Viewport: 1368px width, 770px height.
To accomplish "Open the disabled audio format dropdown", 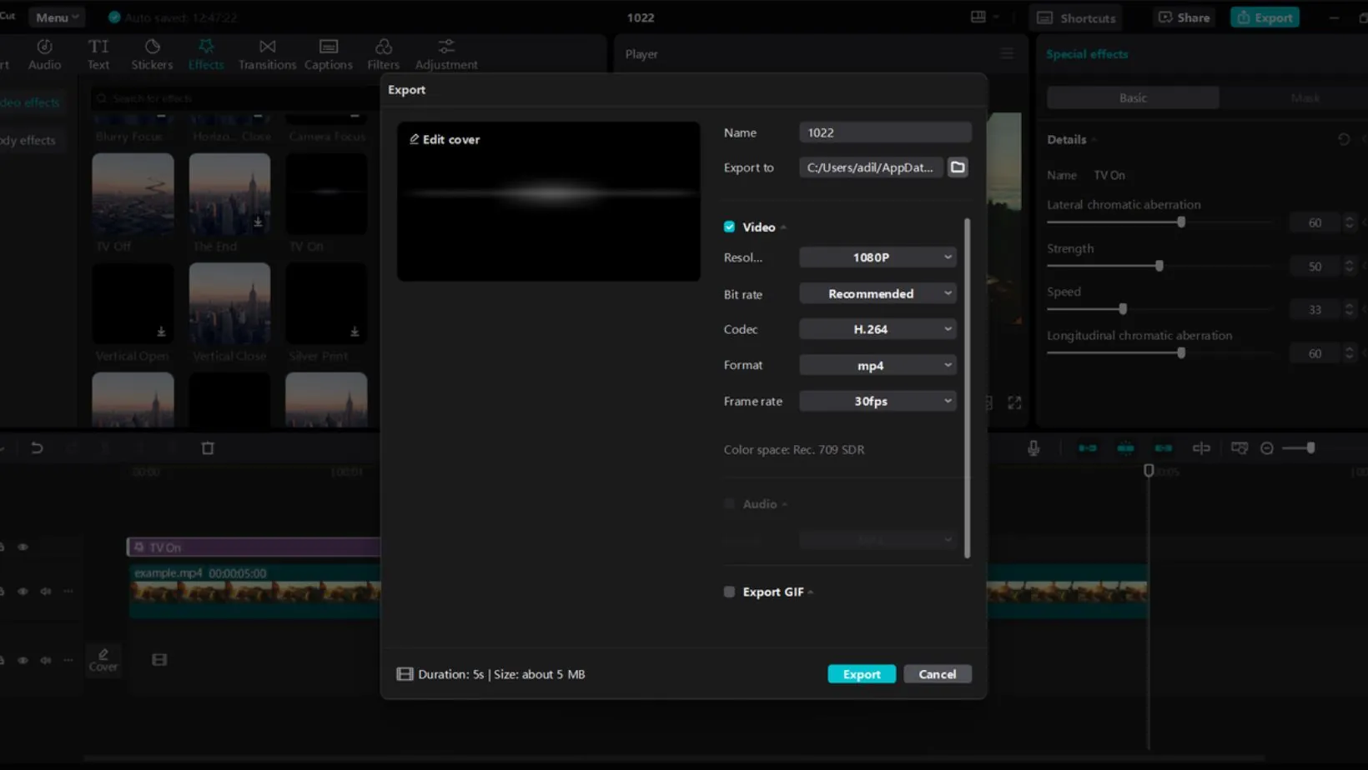I will (878, 540).
